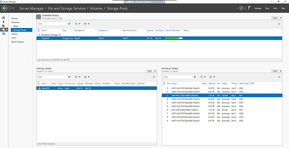Click the Physical Disks filter input field
The image size is (289, 148).
pos(178,77)
